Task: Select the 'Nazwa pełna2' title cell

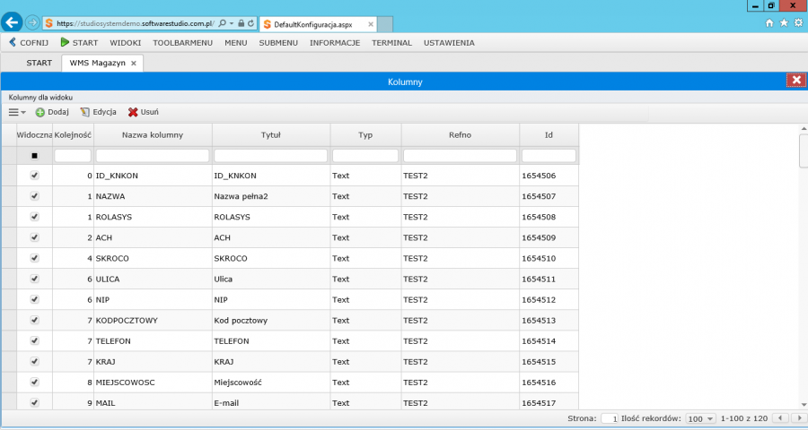Action: click(271, 196)
